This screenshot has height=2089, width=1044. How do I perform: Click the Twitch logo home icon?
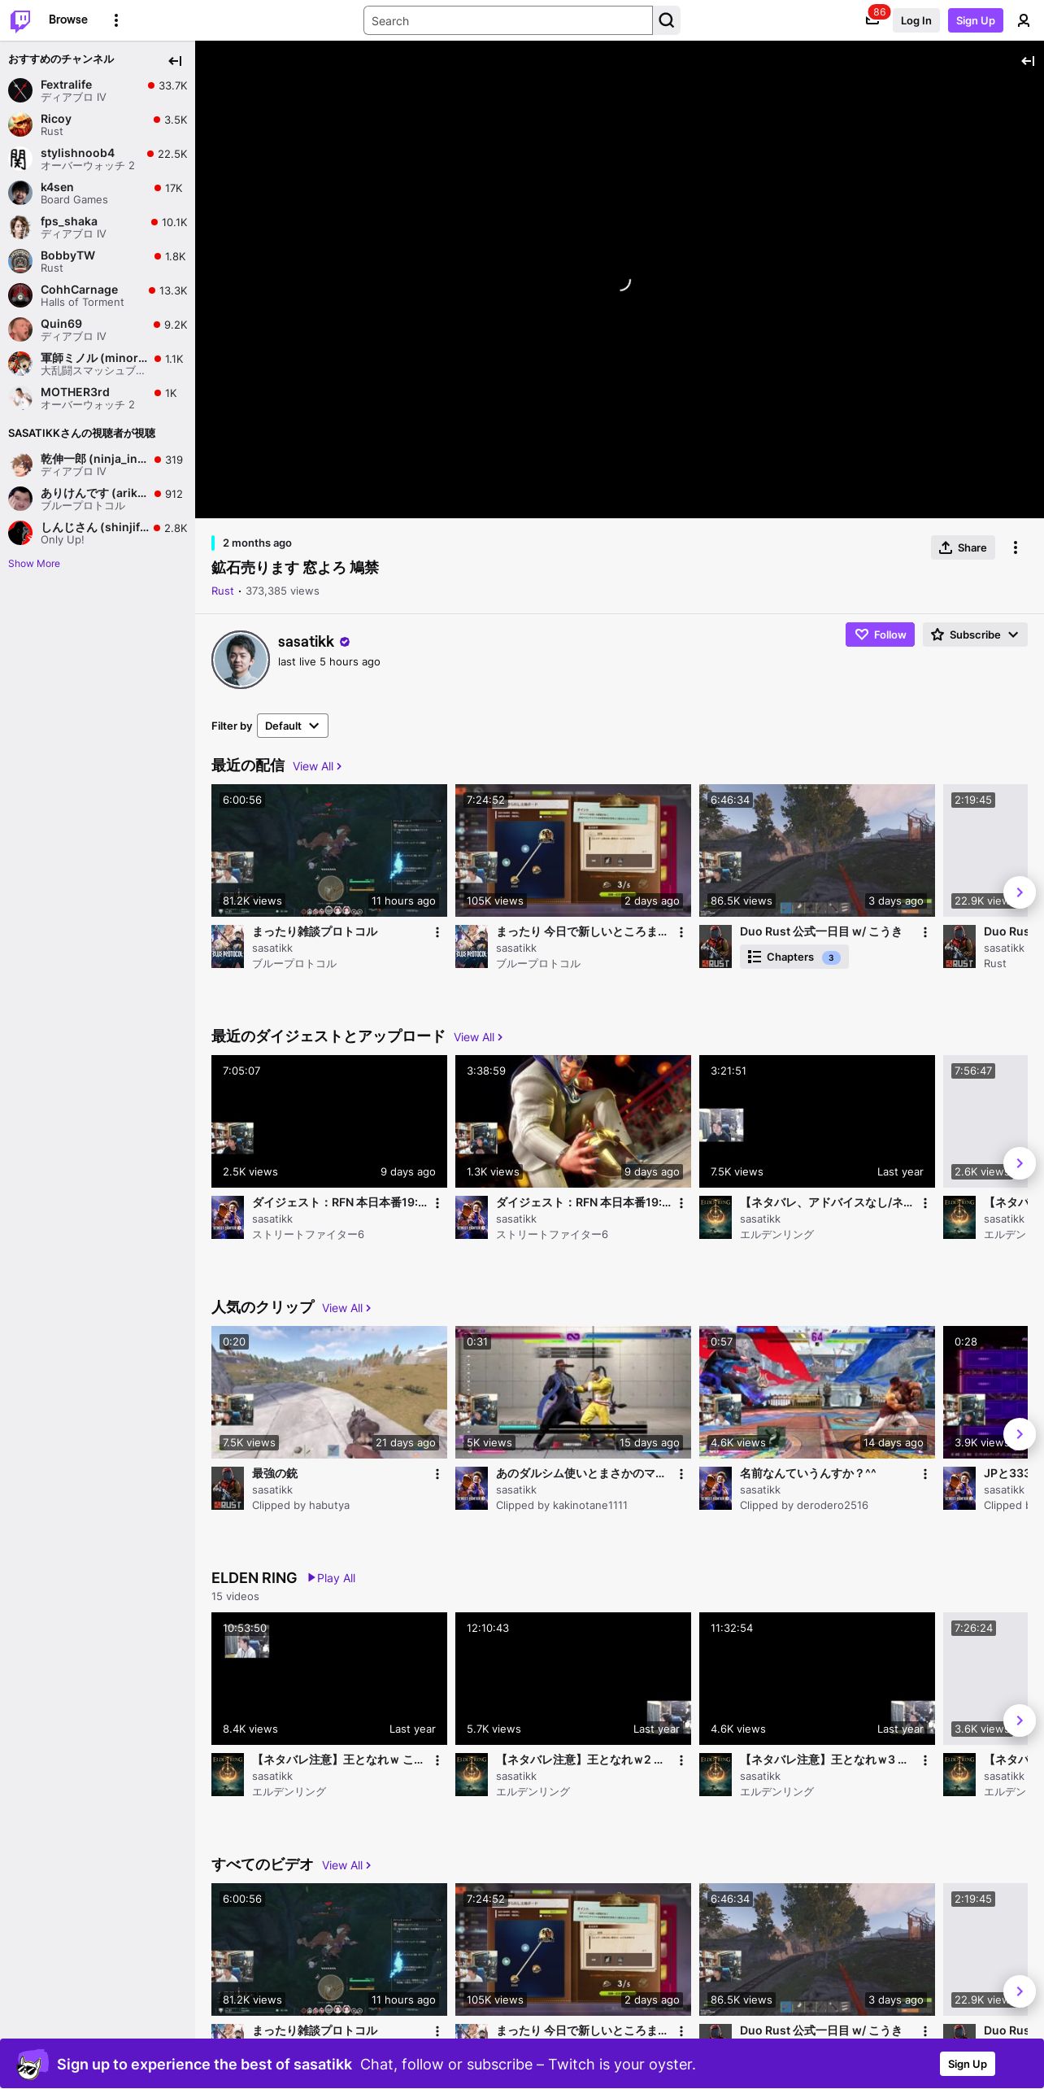(x=20, y=20)
